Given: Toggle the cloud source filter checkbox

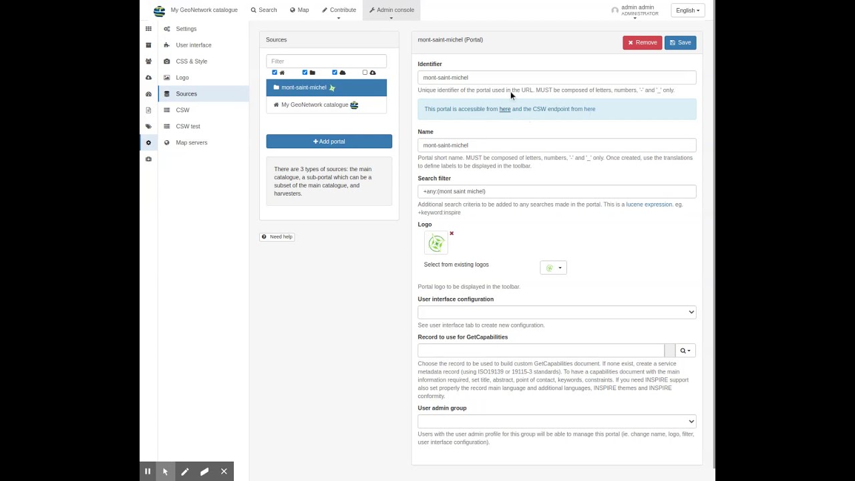Looking at the screenshot, I should (335, 72).
